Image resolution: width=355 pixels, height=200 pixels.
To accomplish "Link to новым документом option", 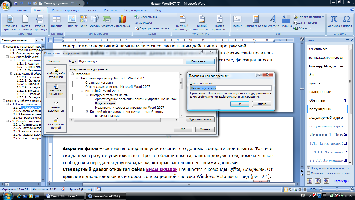I will [56, 107].
